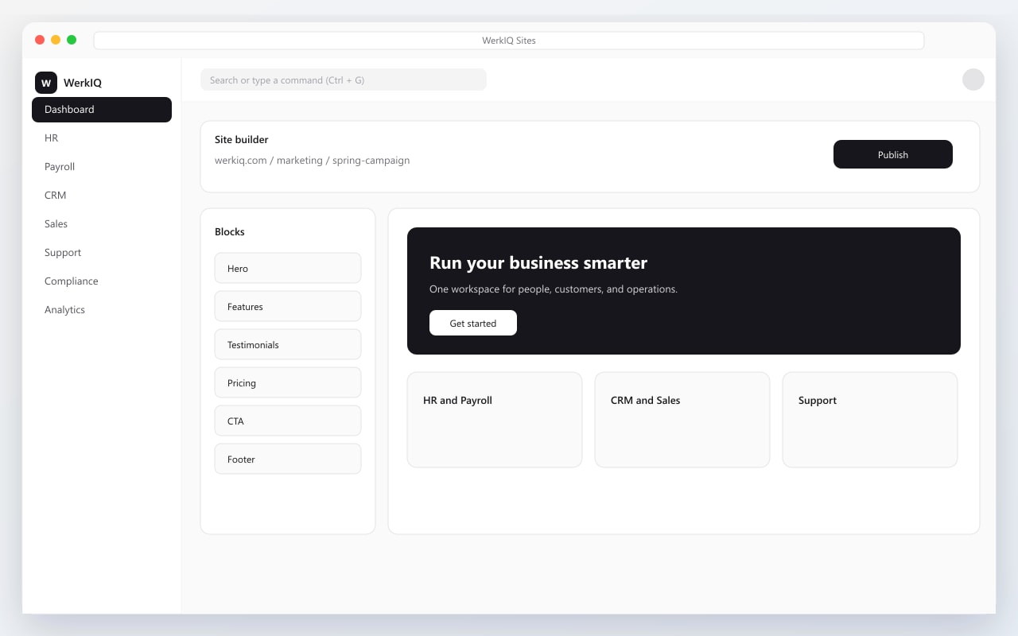Select the Hero block
Image resolution: width=1018 pixels, height=636 pixels.
288,268
